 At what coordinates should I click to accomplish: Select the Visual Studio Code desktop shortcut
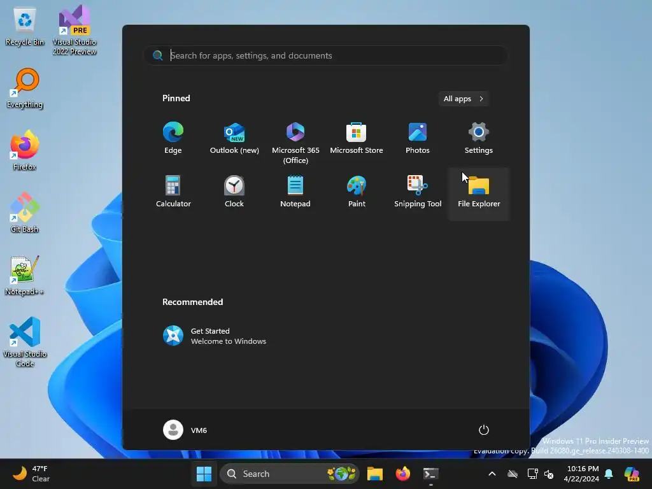pos(25,342)
